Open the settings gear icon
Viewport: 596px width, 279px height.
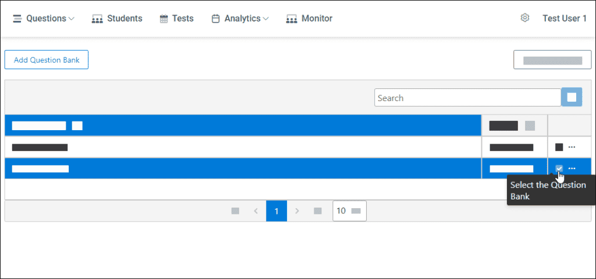click(525, 18)
